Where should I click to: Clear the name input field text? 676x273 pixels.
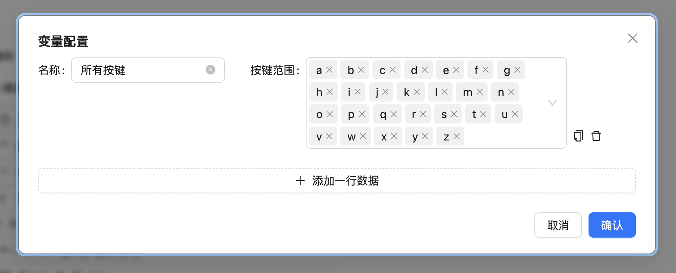pyautogui.click(x=210, y=70)
